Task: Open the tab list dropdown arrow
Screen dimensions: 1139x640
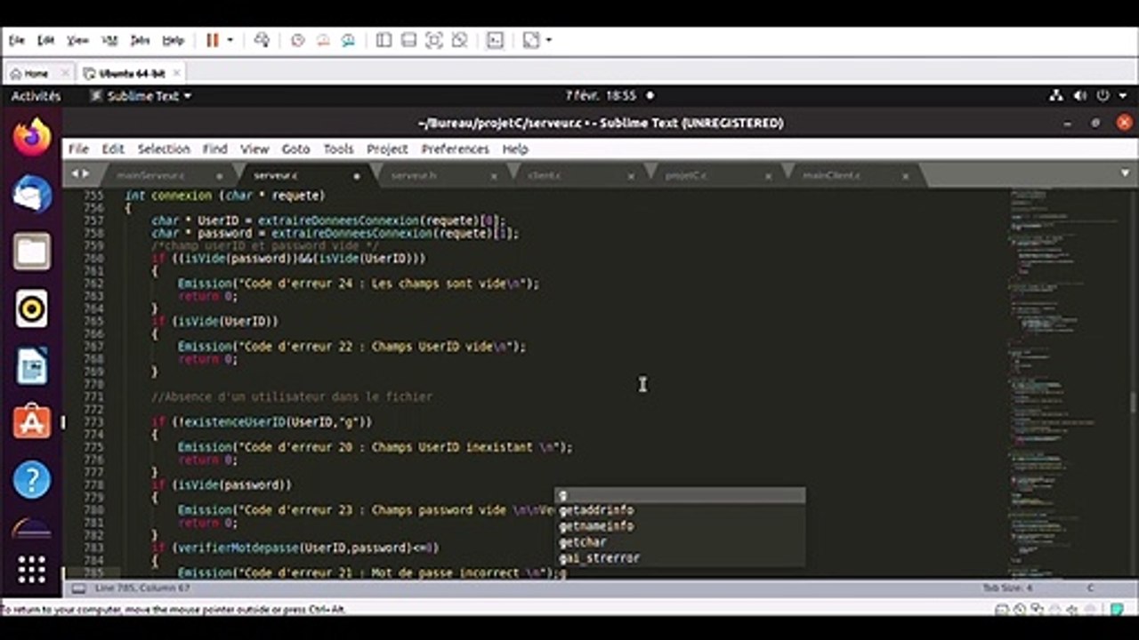Action: pyautogui.click(x=1125, y=173)
